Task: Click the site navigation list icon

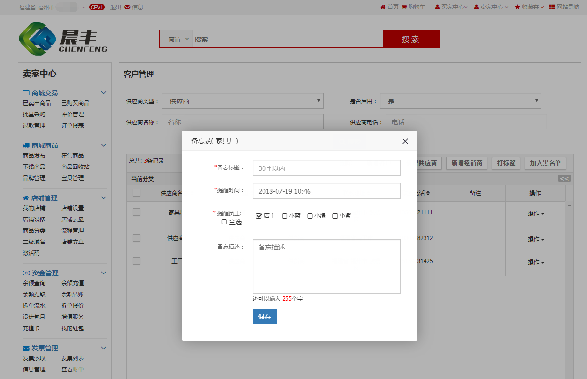Action: coord(552,7)
